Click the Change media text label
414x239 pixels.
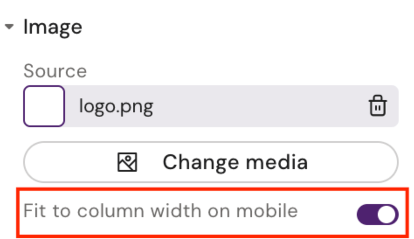tap(235, 162)
